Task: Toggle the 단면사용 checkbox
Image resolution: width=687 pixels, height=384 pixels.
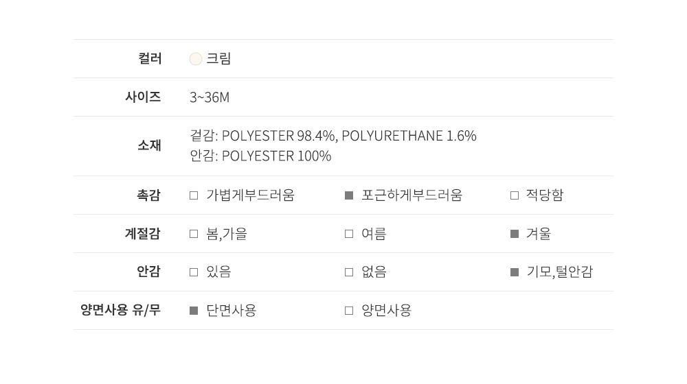Action: 194,311
